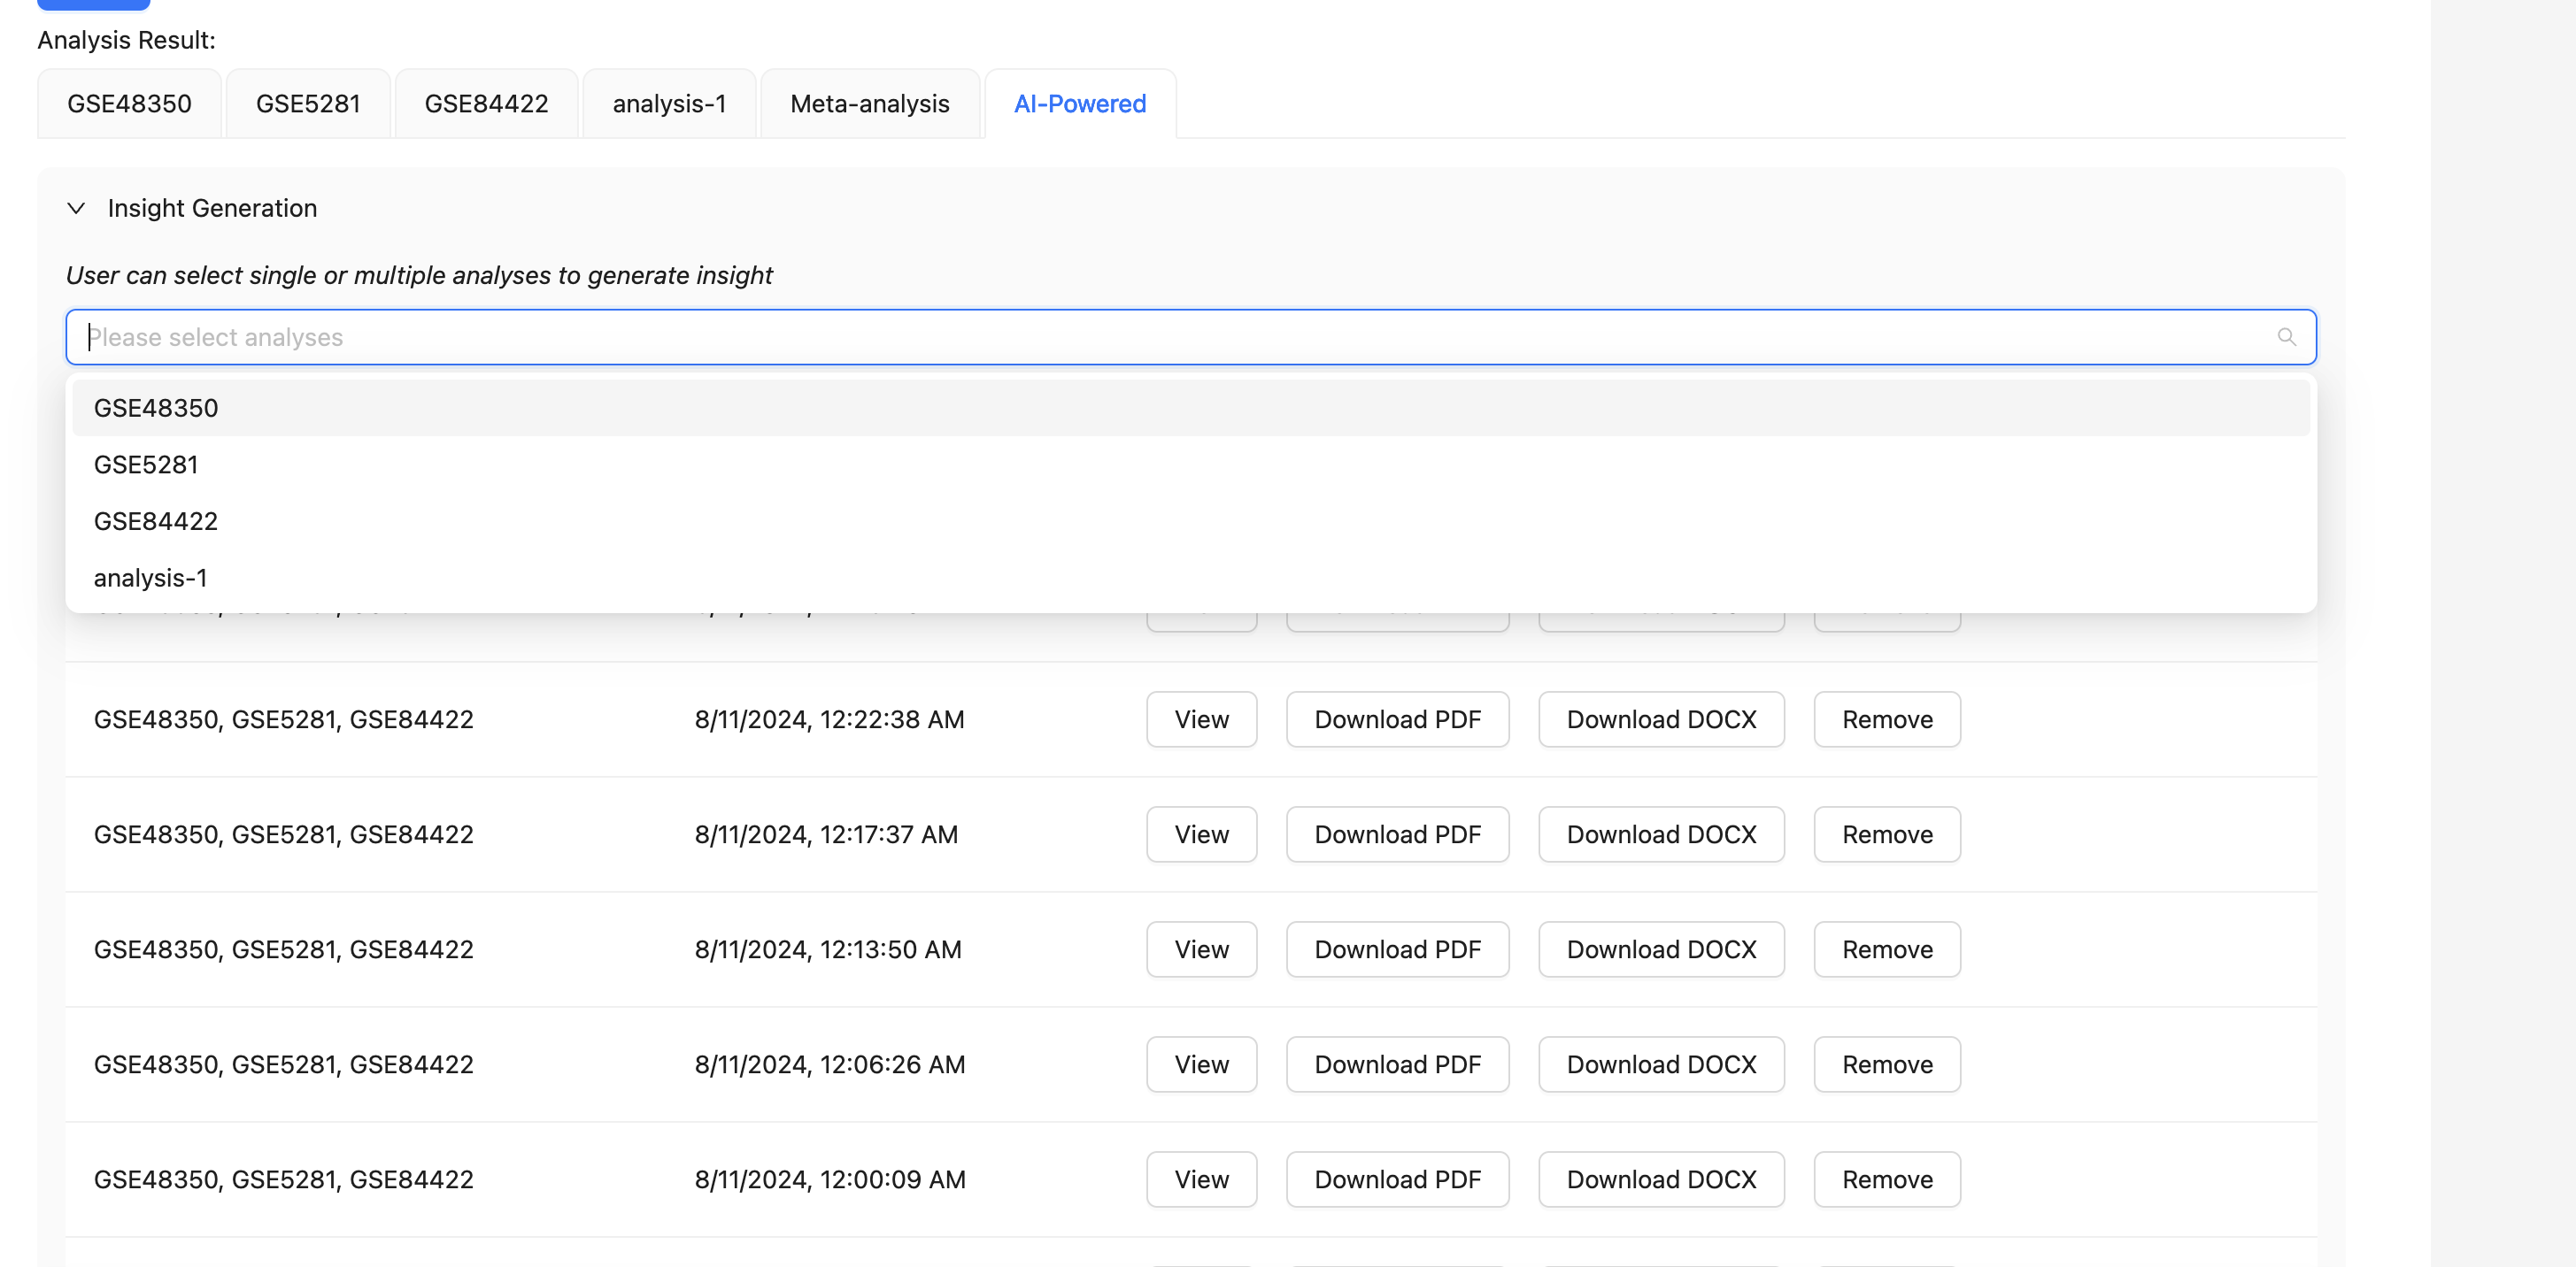The image size is (2576, 1267).
Task: Select GSE48350 from the dropdown list
Action: [156, 408]
